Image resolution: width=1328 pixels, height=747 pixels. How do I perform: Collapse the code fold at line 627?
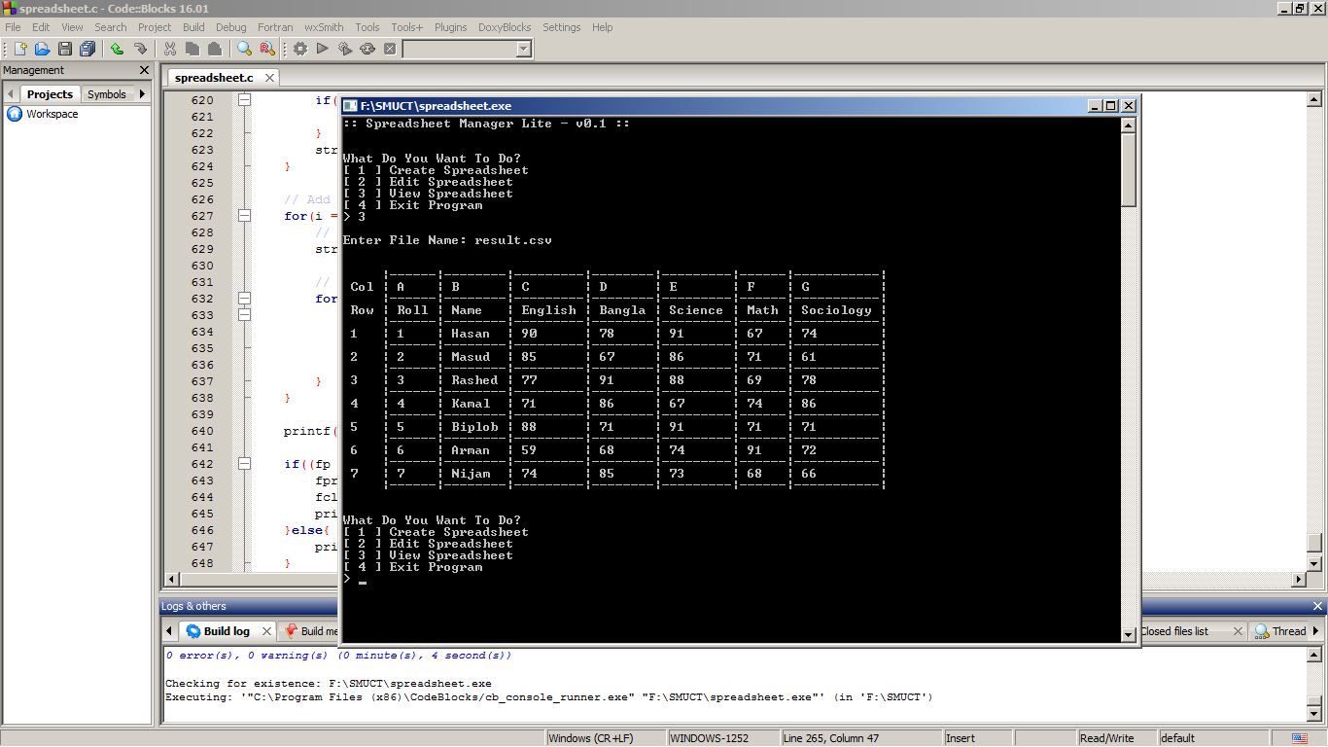pyautogui.click(x=245, y=216)
